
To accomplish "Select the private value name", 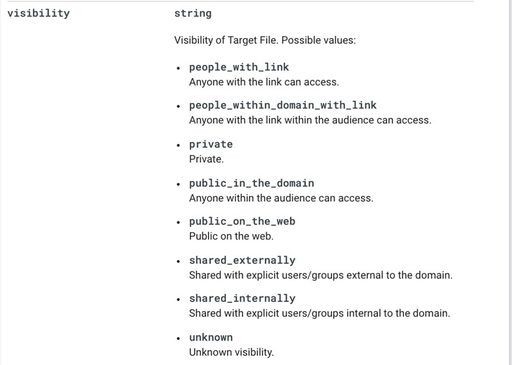I will 211,144.
